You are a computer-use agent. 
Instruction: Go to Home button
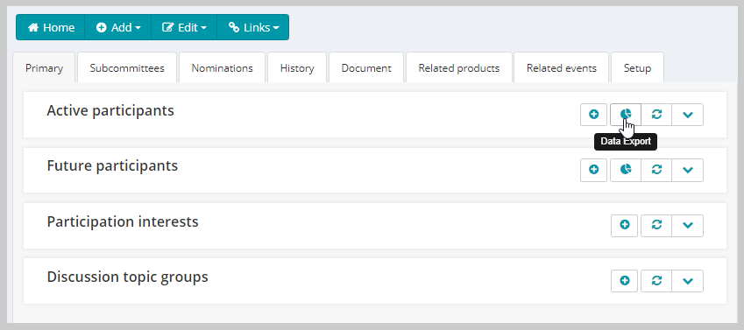click(x=51, y=27)
